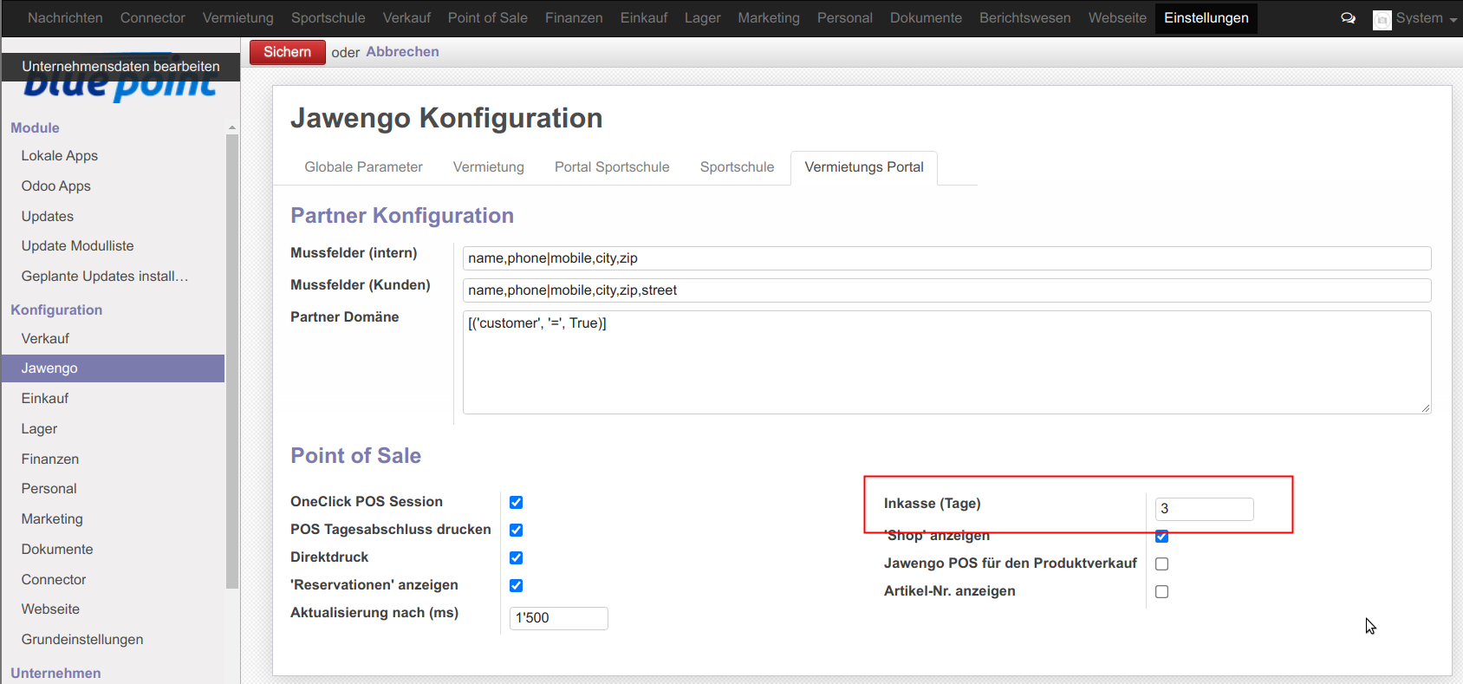Open Lager in top menu bar

tap(702, 18)
